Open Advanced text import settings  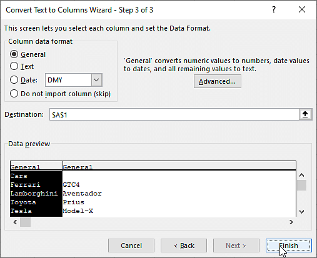click(218, 81)
